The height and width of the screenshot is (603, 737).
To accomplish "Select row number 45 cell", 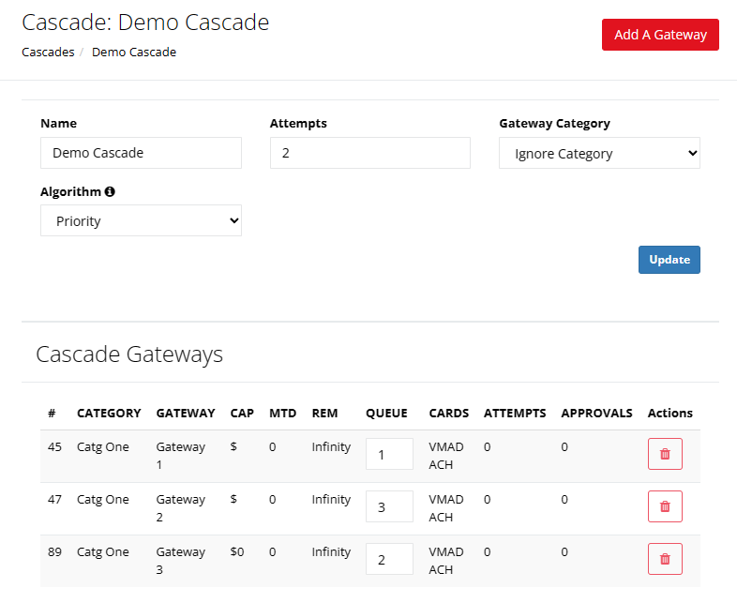I will coord(54,447).
